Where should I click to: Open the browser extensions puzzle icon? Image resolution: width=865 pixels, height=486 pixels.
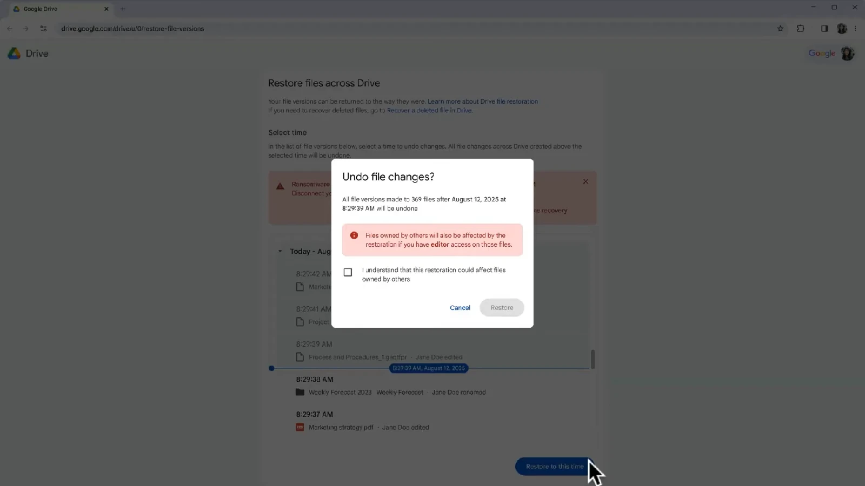[800, 29]
